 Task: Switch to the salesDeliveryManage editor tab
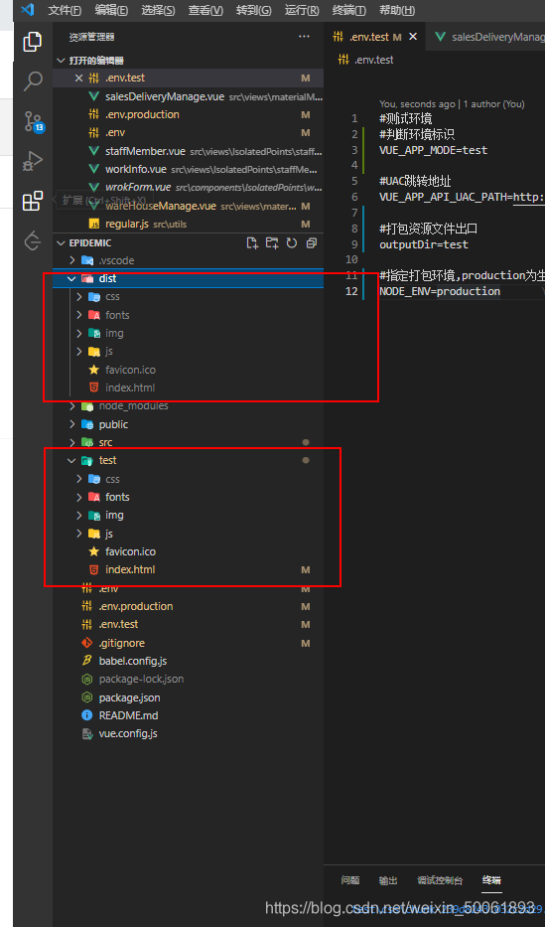click(485, 37)
